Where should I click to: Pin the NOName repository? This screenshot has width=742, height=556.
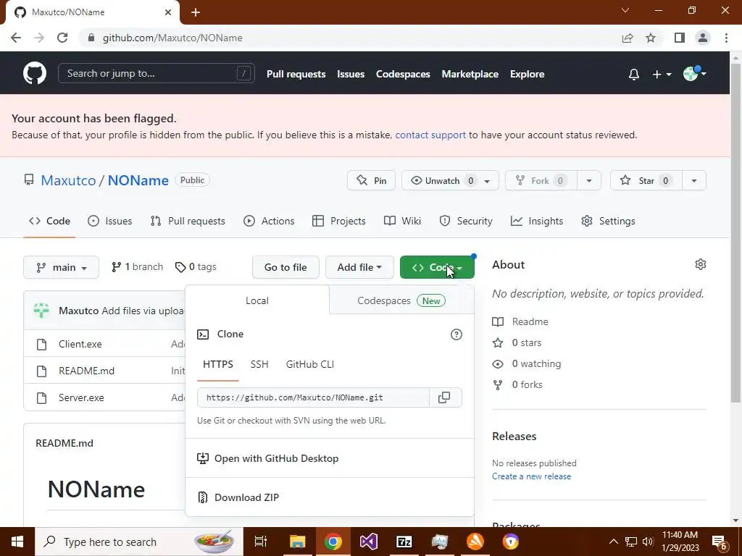tap(371, 180)
